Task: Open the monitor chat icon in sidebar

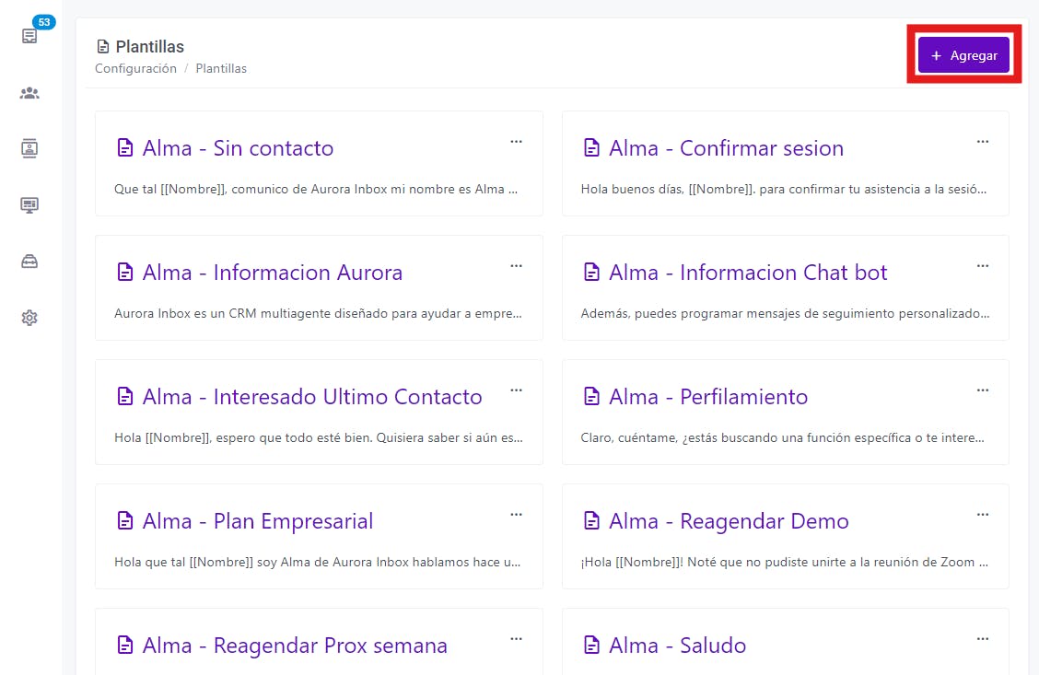Action: click(x=29, y=205)
